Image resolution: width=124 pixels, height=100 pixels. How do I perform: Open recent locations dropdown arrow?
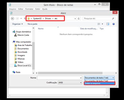point(21,19)
